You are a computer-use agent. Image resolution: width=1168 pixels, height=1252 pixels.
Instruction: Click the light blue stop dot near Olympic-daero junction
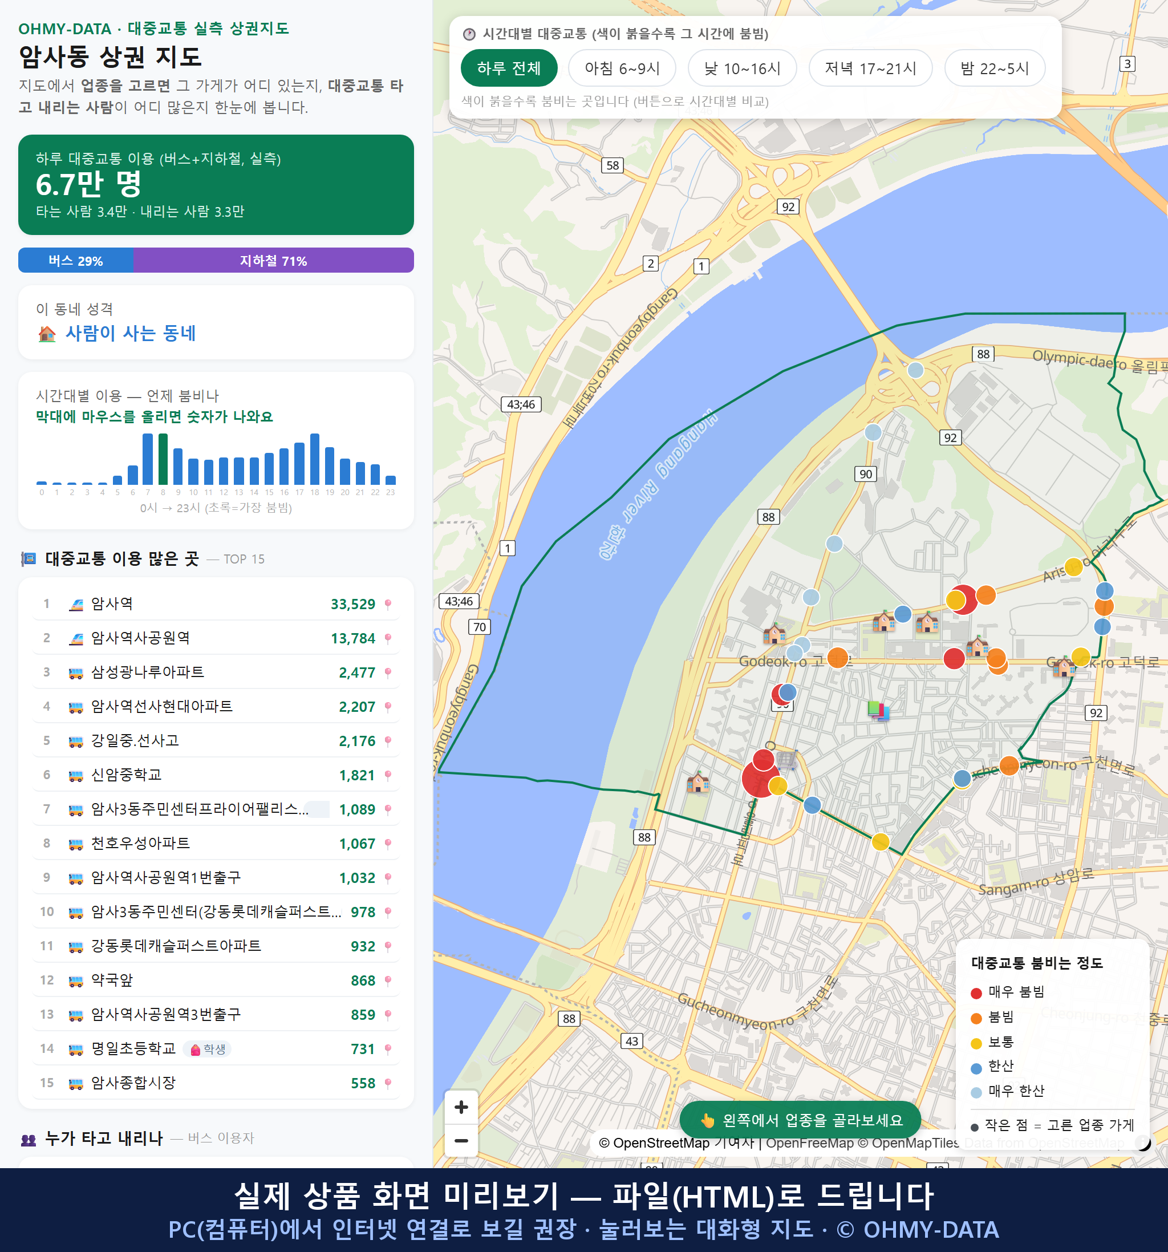click(x=915, y=370)
